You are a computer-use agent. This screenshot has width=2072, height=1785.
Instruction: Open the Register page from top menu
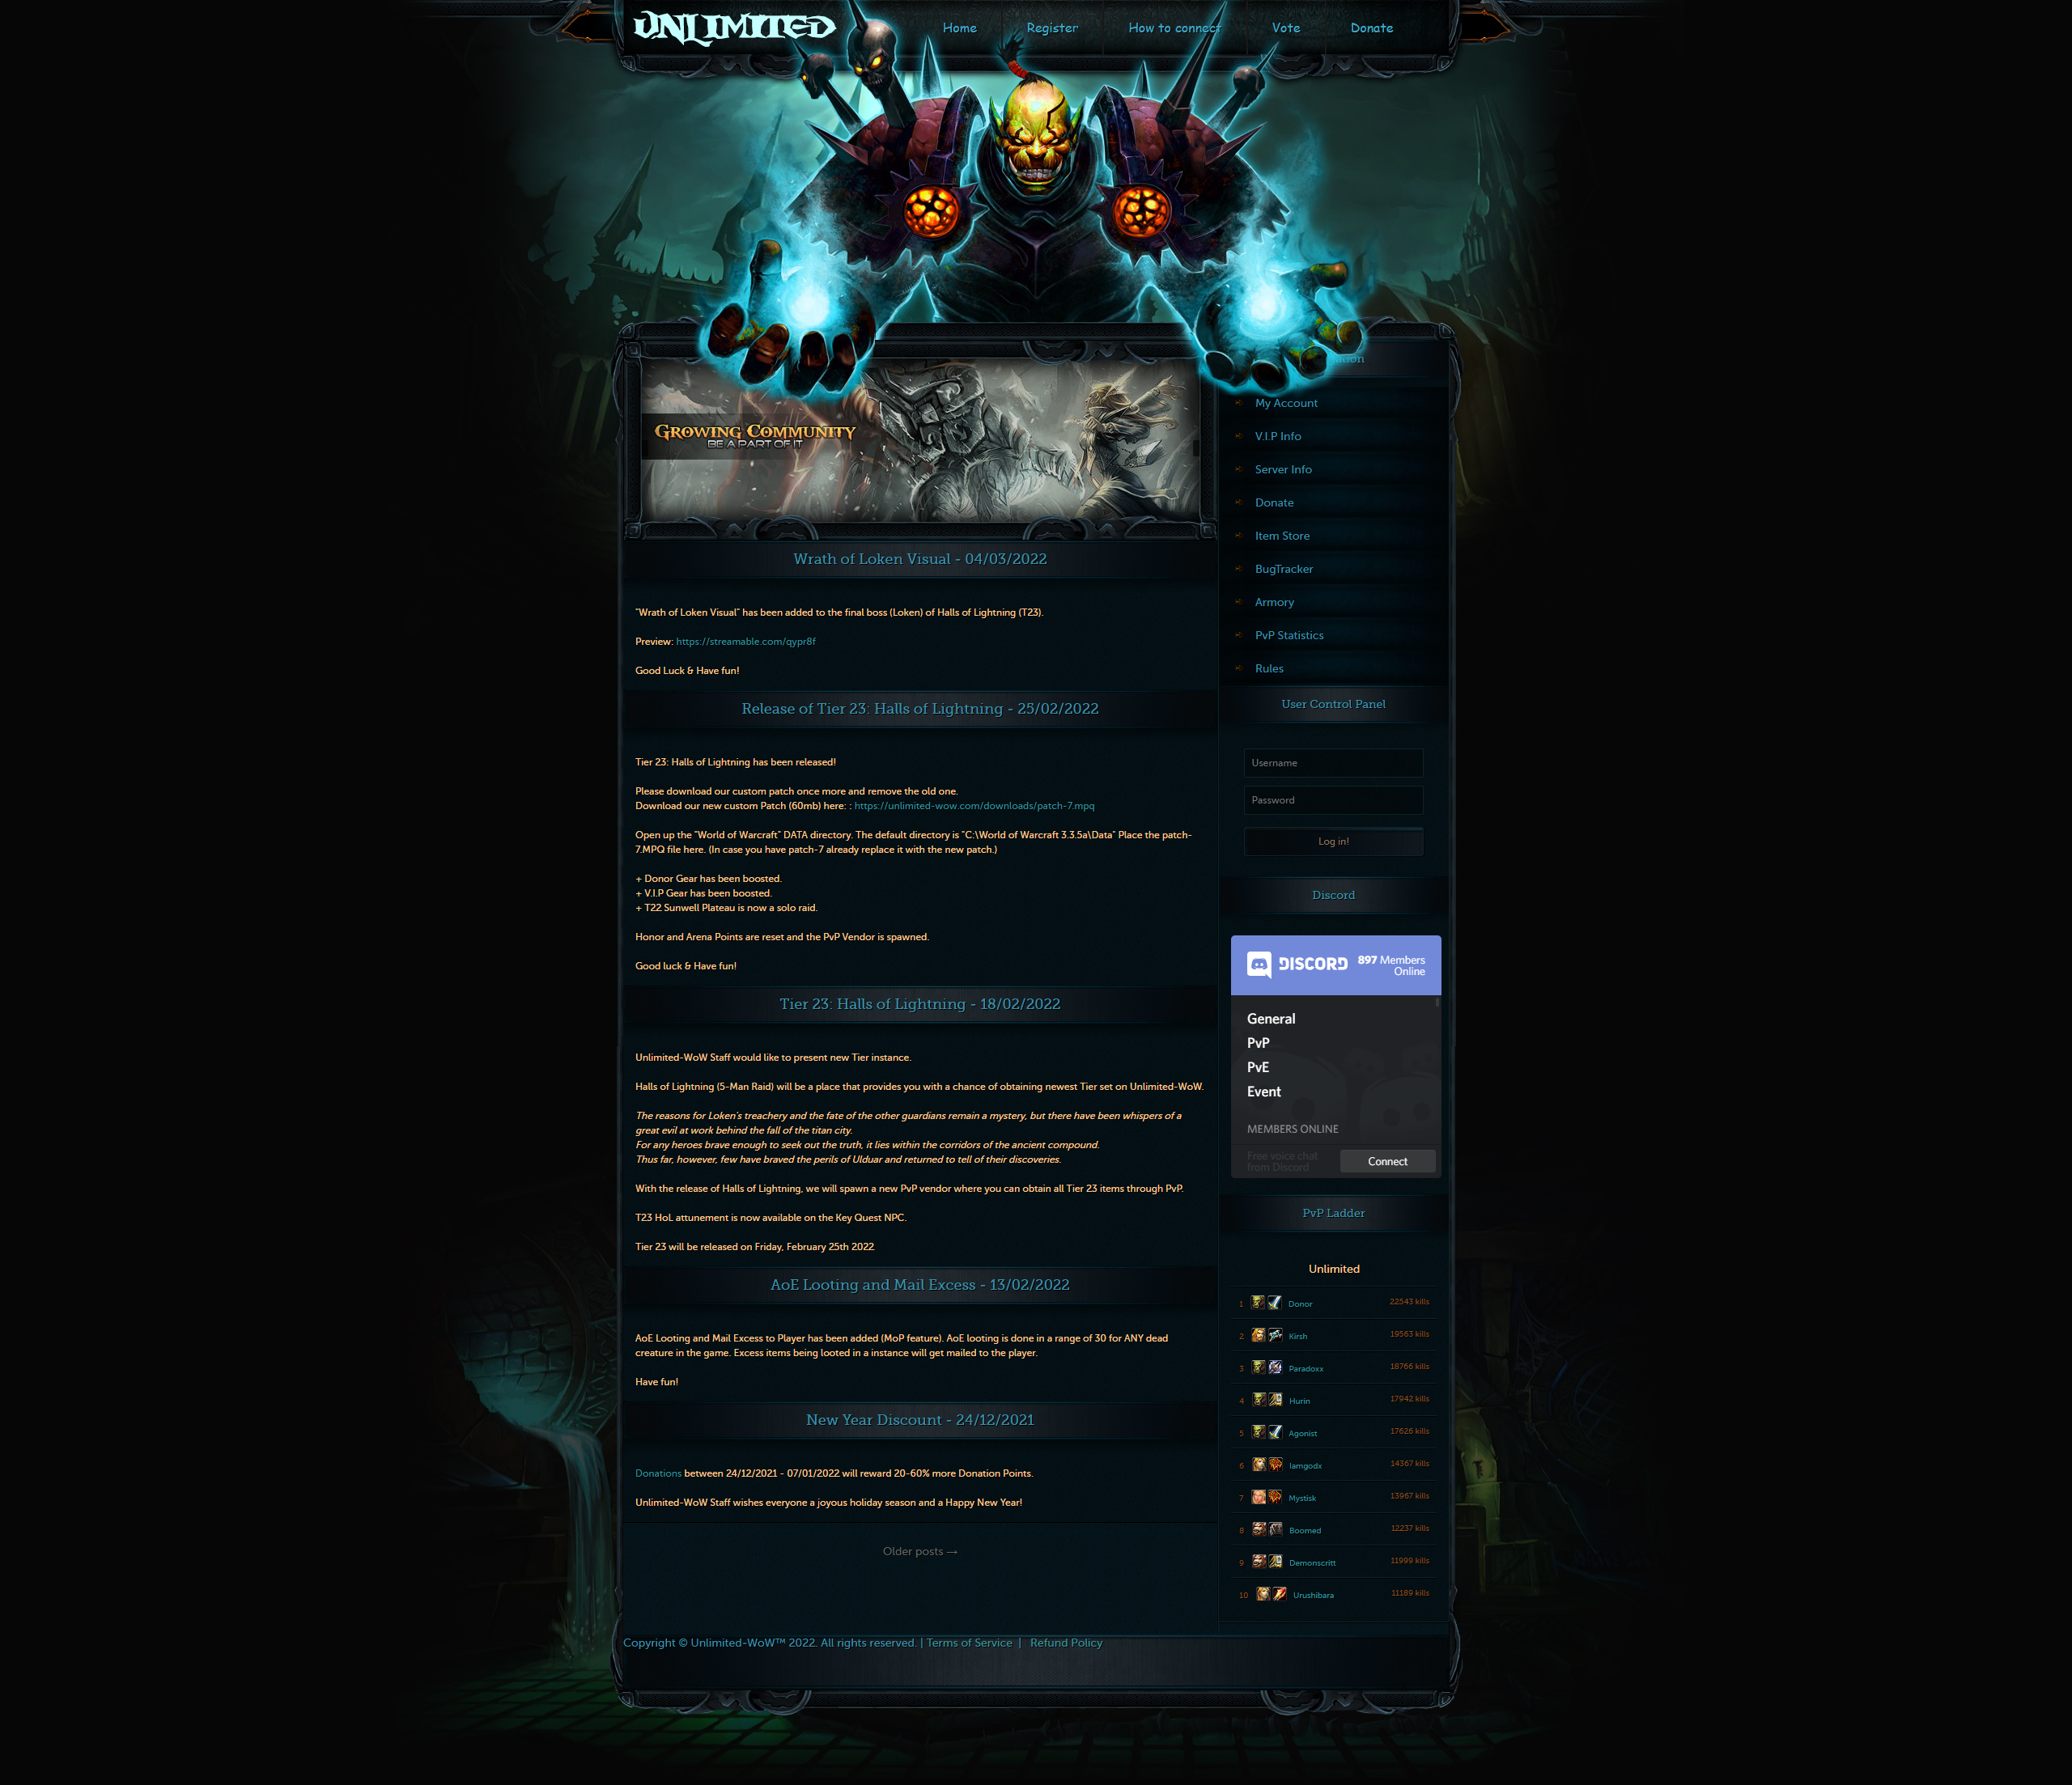pyautogui.click(x=1052, y=28)
